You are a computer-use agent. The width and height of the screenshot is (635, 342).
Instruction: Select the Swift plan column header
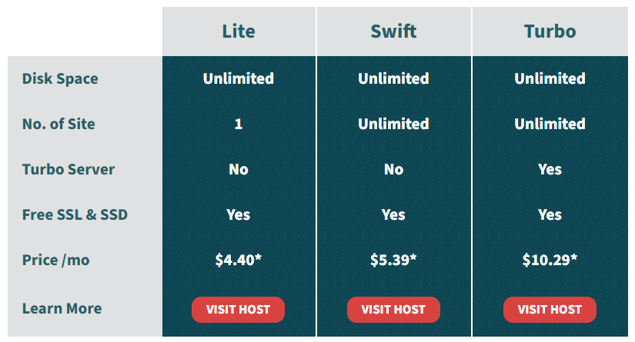click(393, 32)
